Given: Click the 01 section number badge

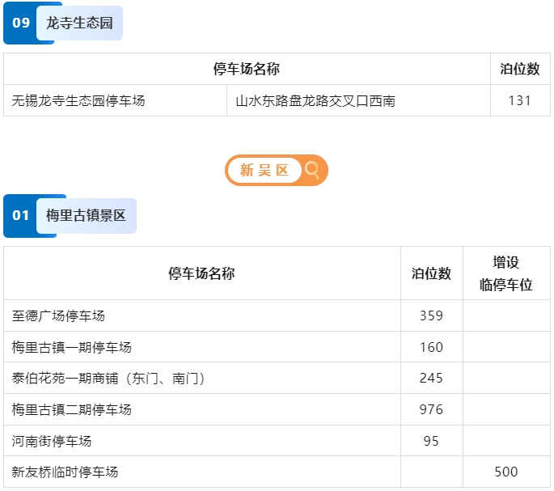Looking at the screenshot, I should [21, 215].
